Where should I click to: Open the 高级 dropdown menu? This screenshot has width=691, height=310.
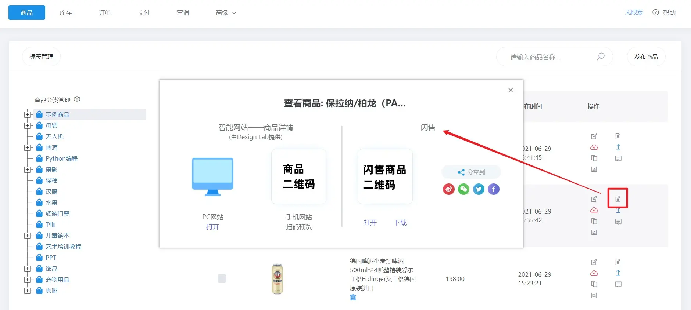(x=226, y=13)
